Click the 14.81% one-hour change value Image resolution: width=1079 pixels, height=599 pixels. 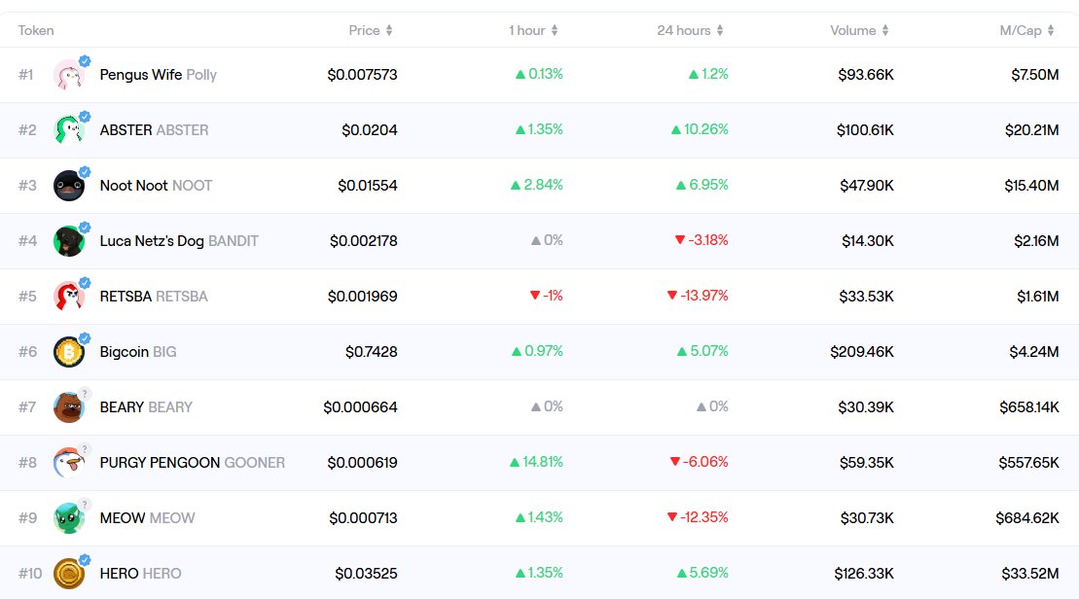tap(536, 462)
